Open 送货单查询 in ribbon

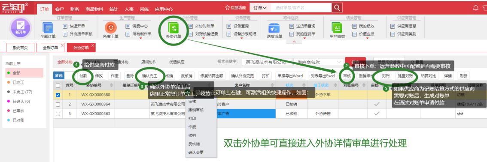point(302,26)
